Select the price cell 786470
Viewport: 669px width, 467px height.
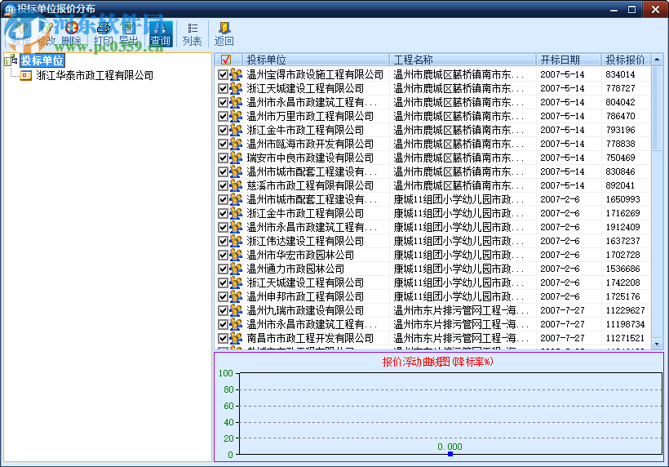[x=621, y=116]
